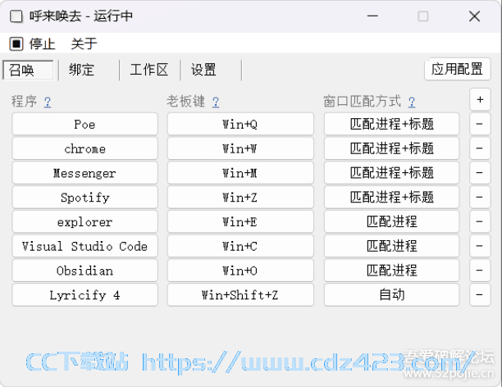Open 自动 match dropdown for Lyricify 4
Image resolution: width=502 pixels, height=387 pixels.
391,295
